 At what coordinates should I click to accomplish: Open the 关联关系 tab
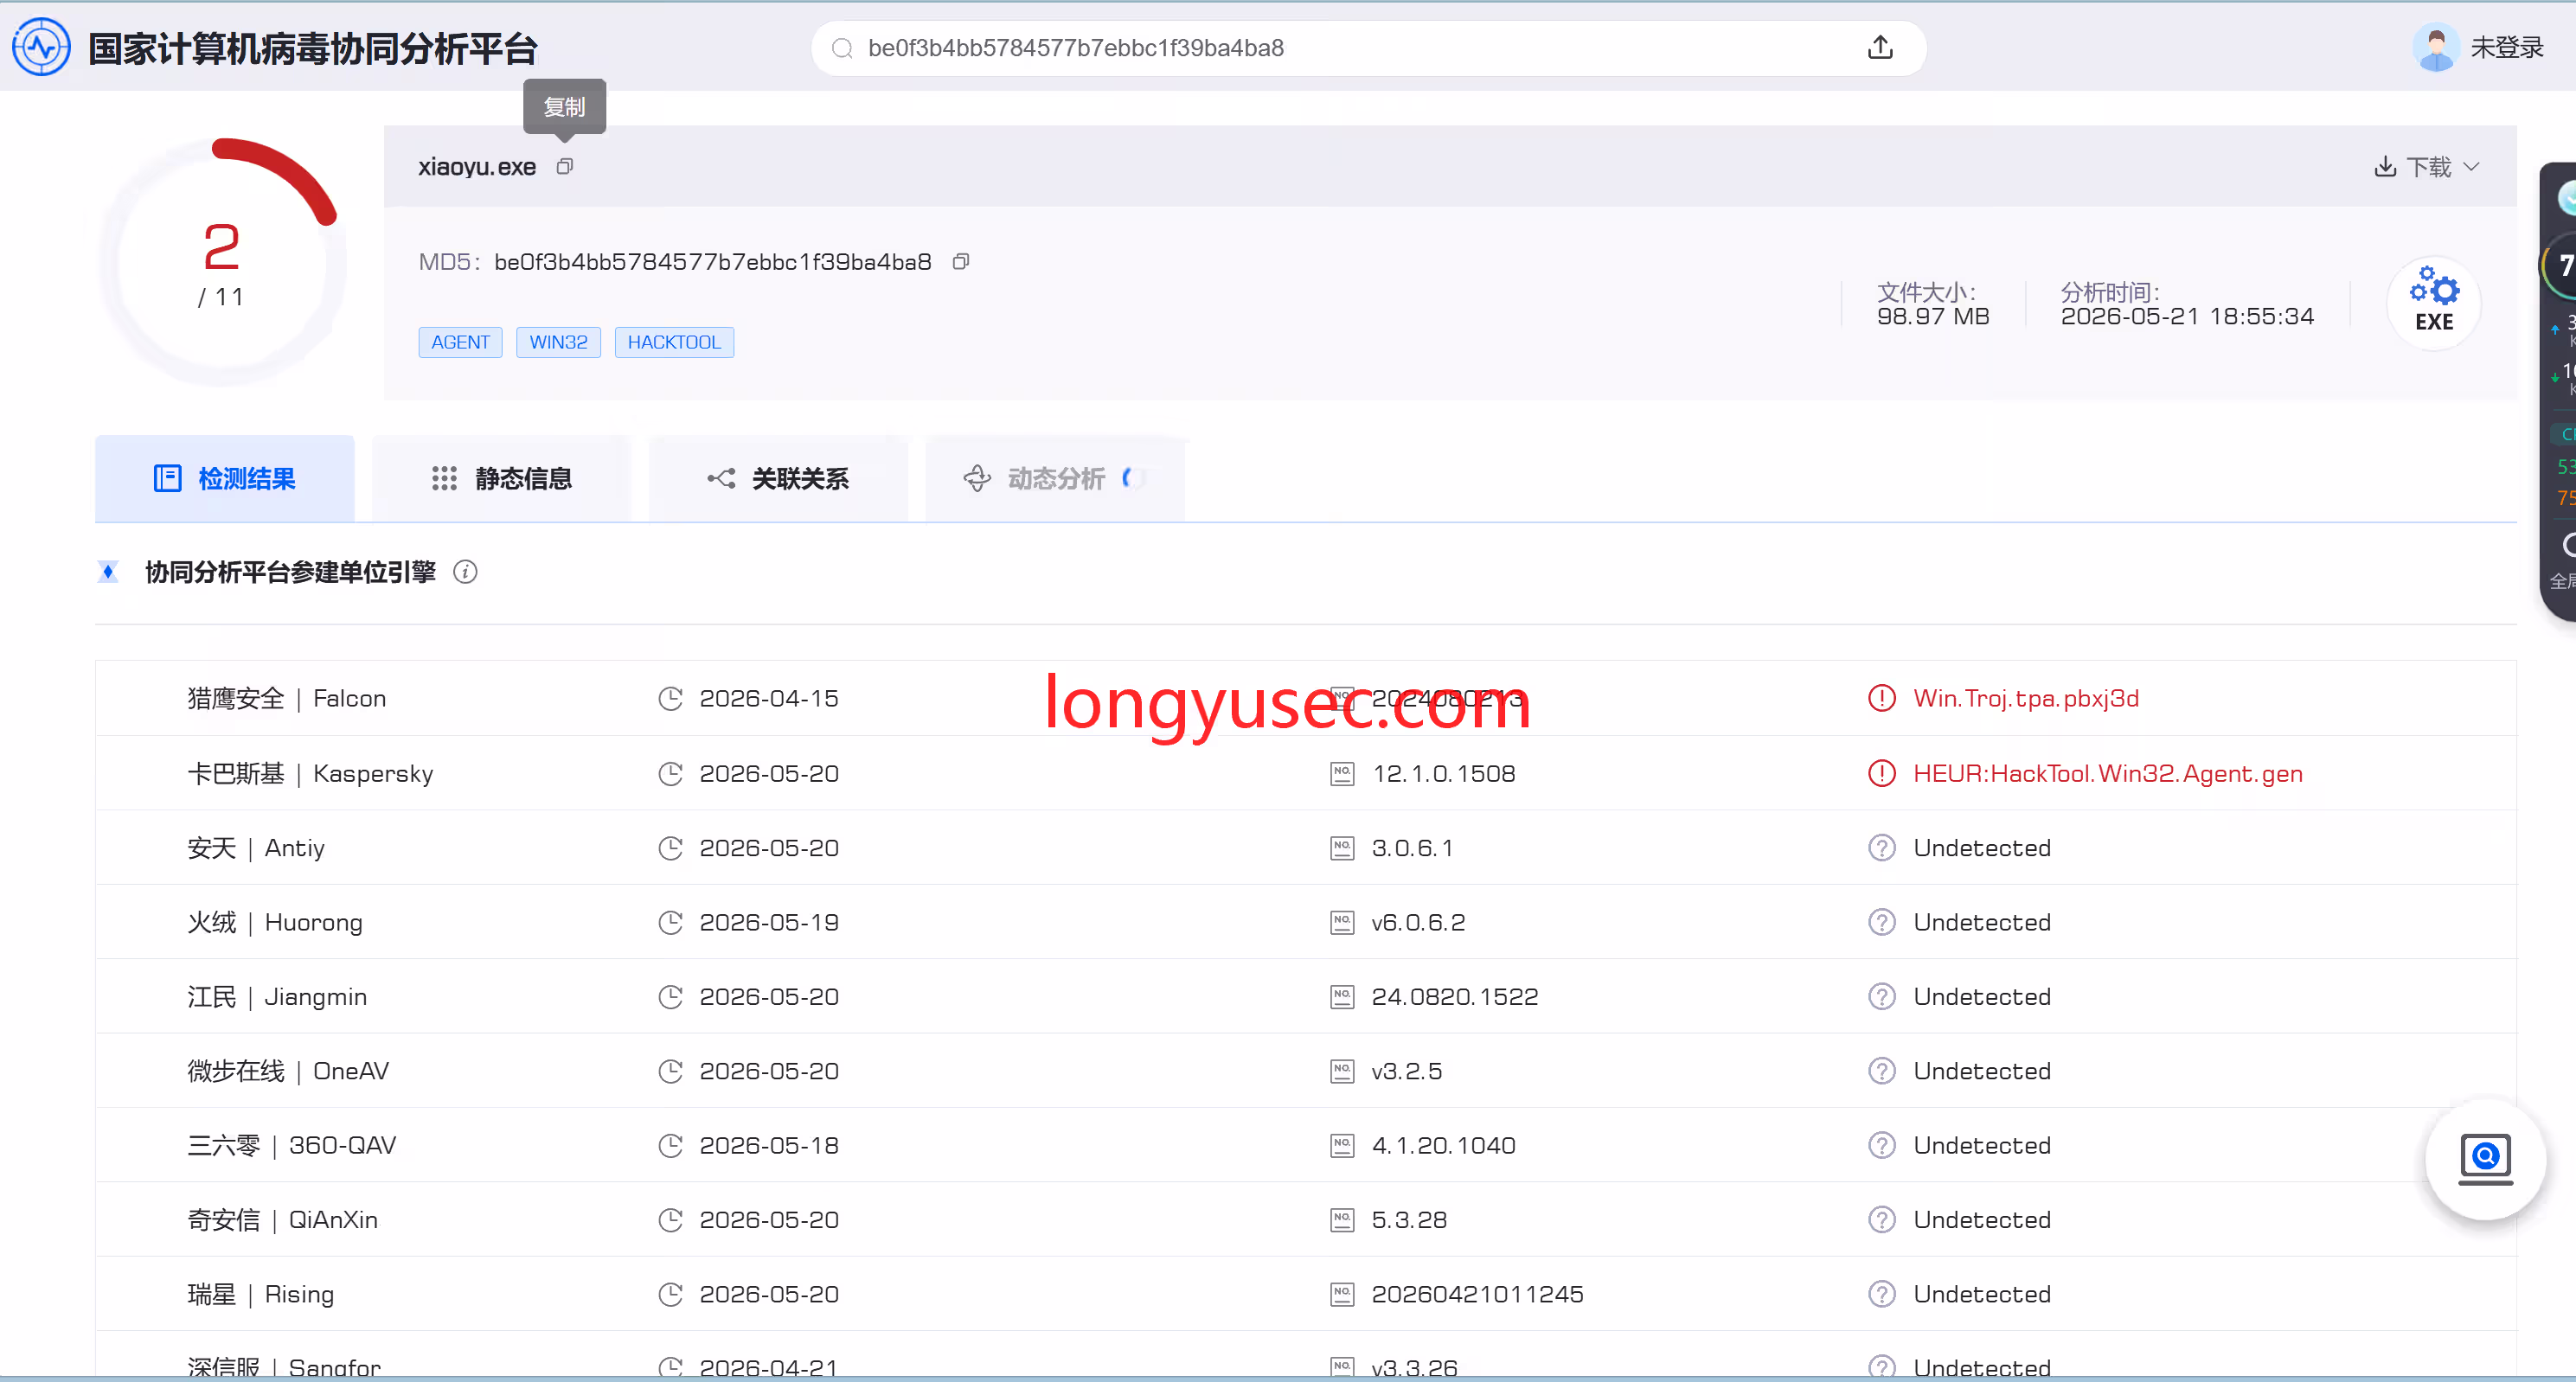coord(778,478)
